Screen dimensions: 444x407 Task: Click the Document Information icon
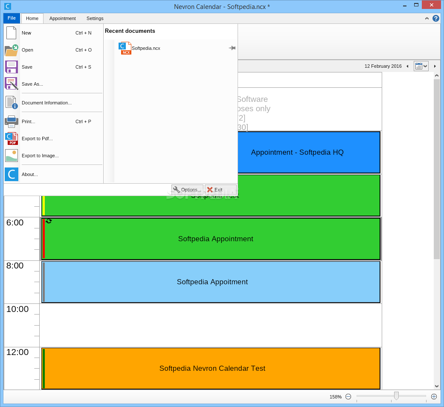click(12, 102)
